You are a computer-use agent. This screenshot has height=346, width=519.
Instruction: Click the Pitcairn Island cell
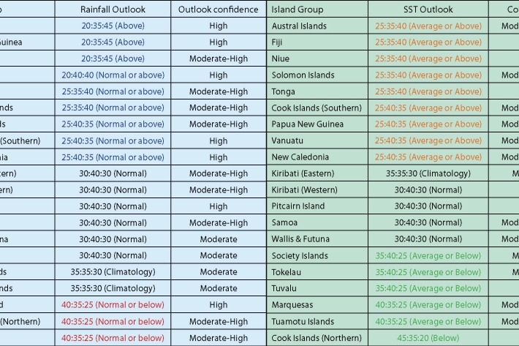pyautogui.click(x=298, y=206)
